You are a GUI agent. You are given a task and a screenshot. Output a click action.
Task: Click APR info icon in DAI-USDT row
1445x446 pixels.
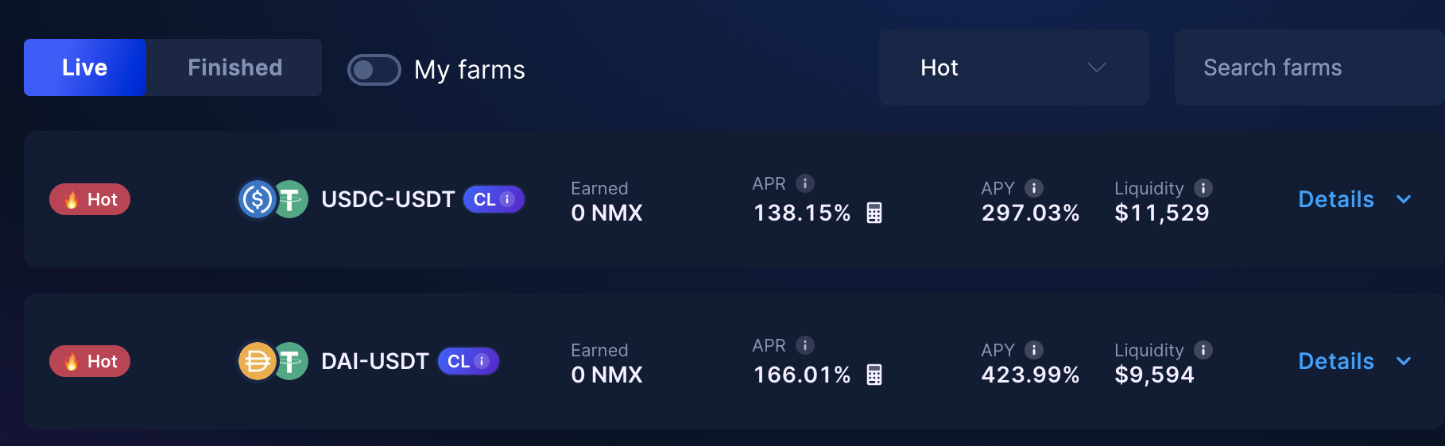click(805, 345)
